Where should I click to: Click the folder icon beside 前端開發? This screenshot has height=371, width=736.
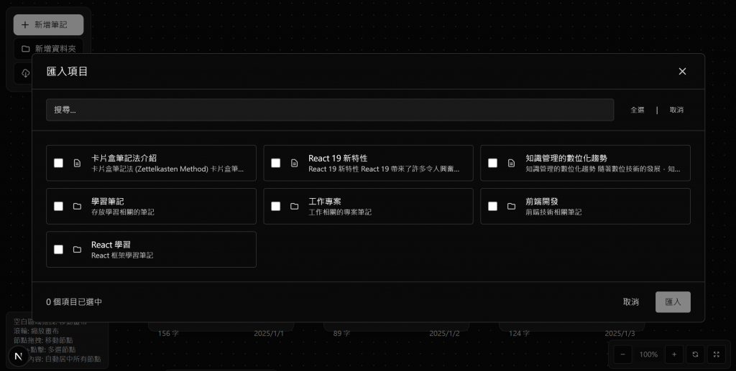pyautogui.click(x=511, y=206)
